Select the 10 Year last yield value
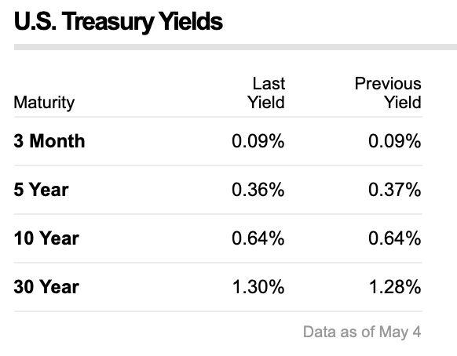Viewport: 457px width, 356px height. (x=258, y=238)
